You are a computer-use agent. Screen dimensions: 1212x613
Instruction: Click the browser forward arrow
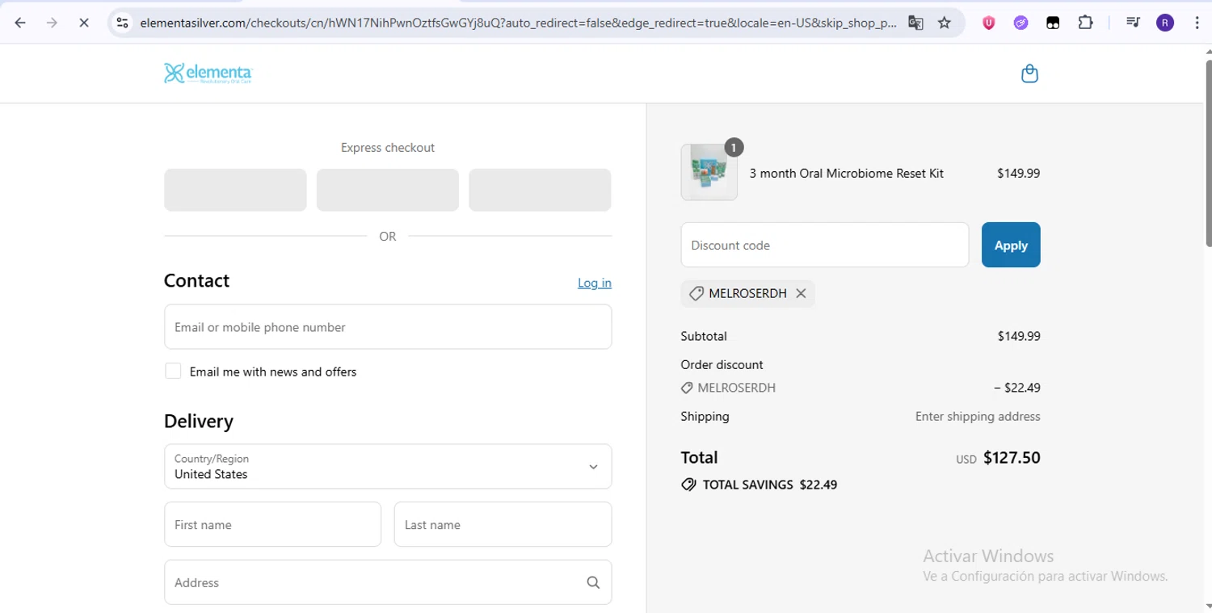point(52,23)
